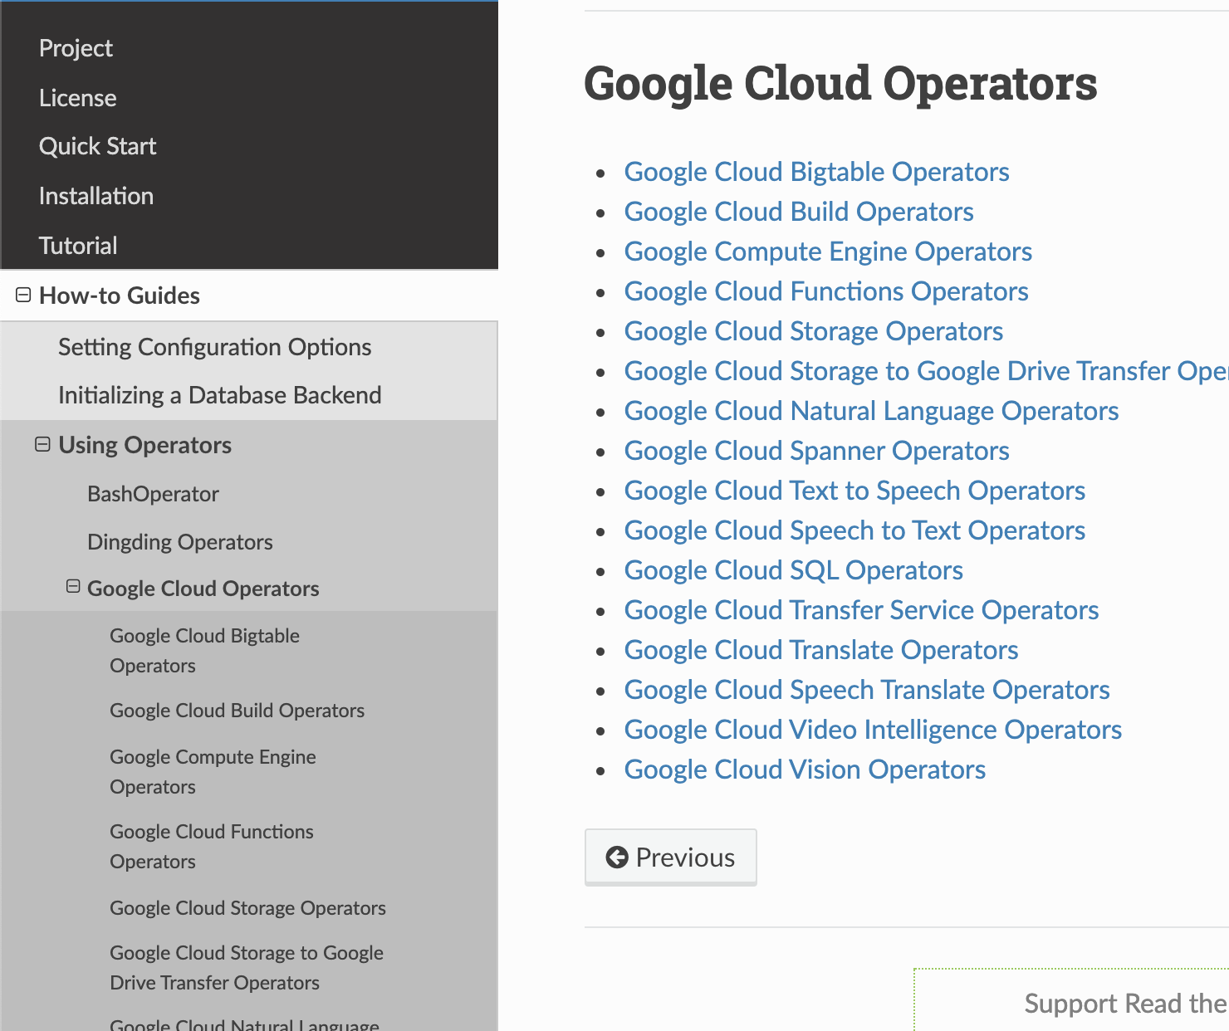Screen dimensions: 1229x1031
Task: Follow Google Compute Engine Operators content link
Action: pos(828,252)
